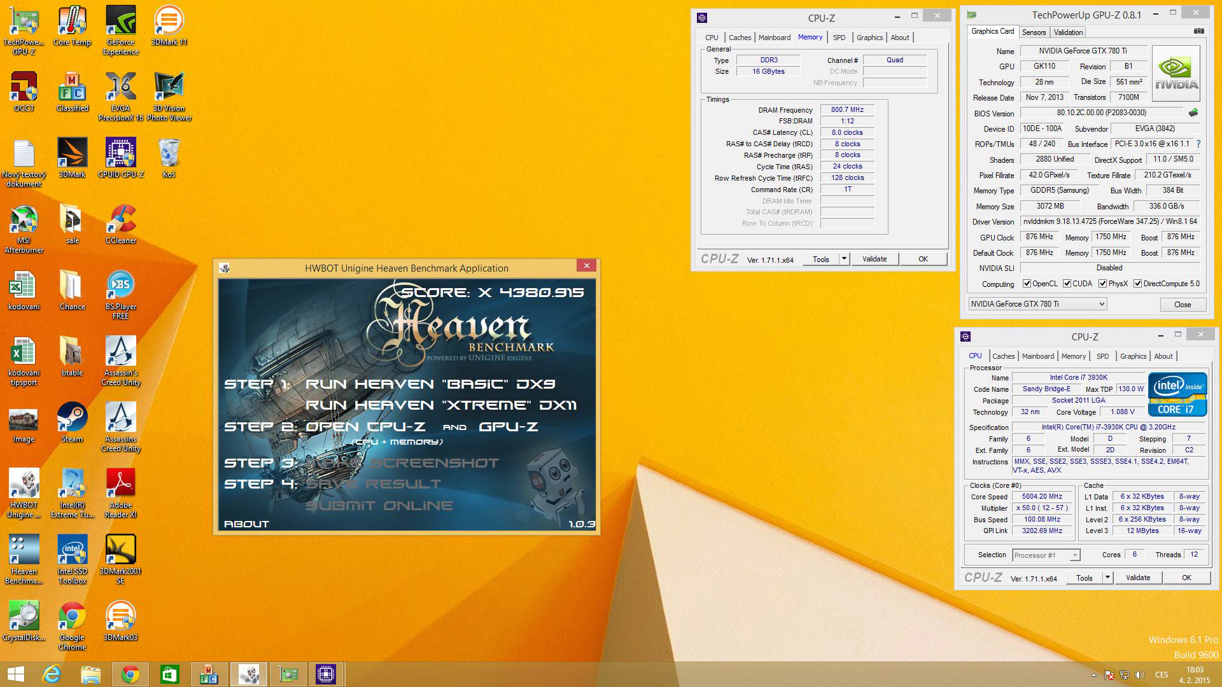Open 3DMark desktop shortcut

tap(72, 158)
